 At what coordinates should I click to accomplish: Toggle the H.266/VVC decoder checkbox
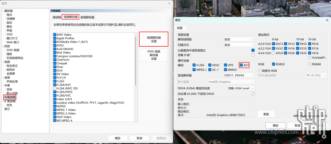coord(55,95)
